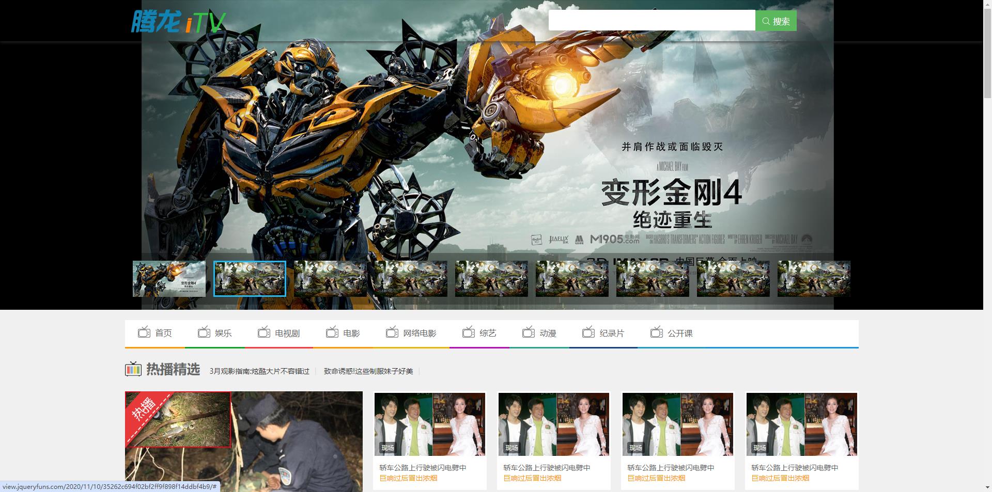This screenshot has width=992, height=492.
Task: Click the TV icon beside 纪录片
Action: point(588,332)
